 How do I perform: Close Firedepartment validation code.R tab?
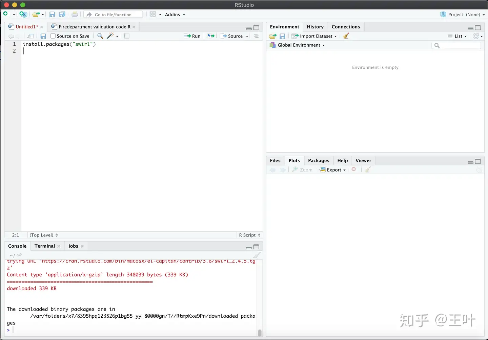134,27
